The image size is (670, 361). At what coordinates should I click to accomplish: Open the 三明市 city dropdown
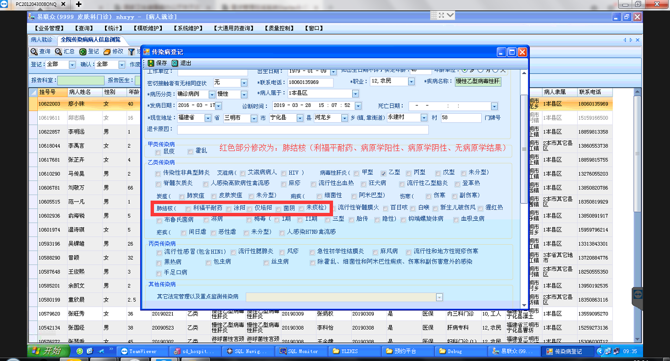[254, 118]
